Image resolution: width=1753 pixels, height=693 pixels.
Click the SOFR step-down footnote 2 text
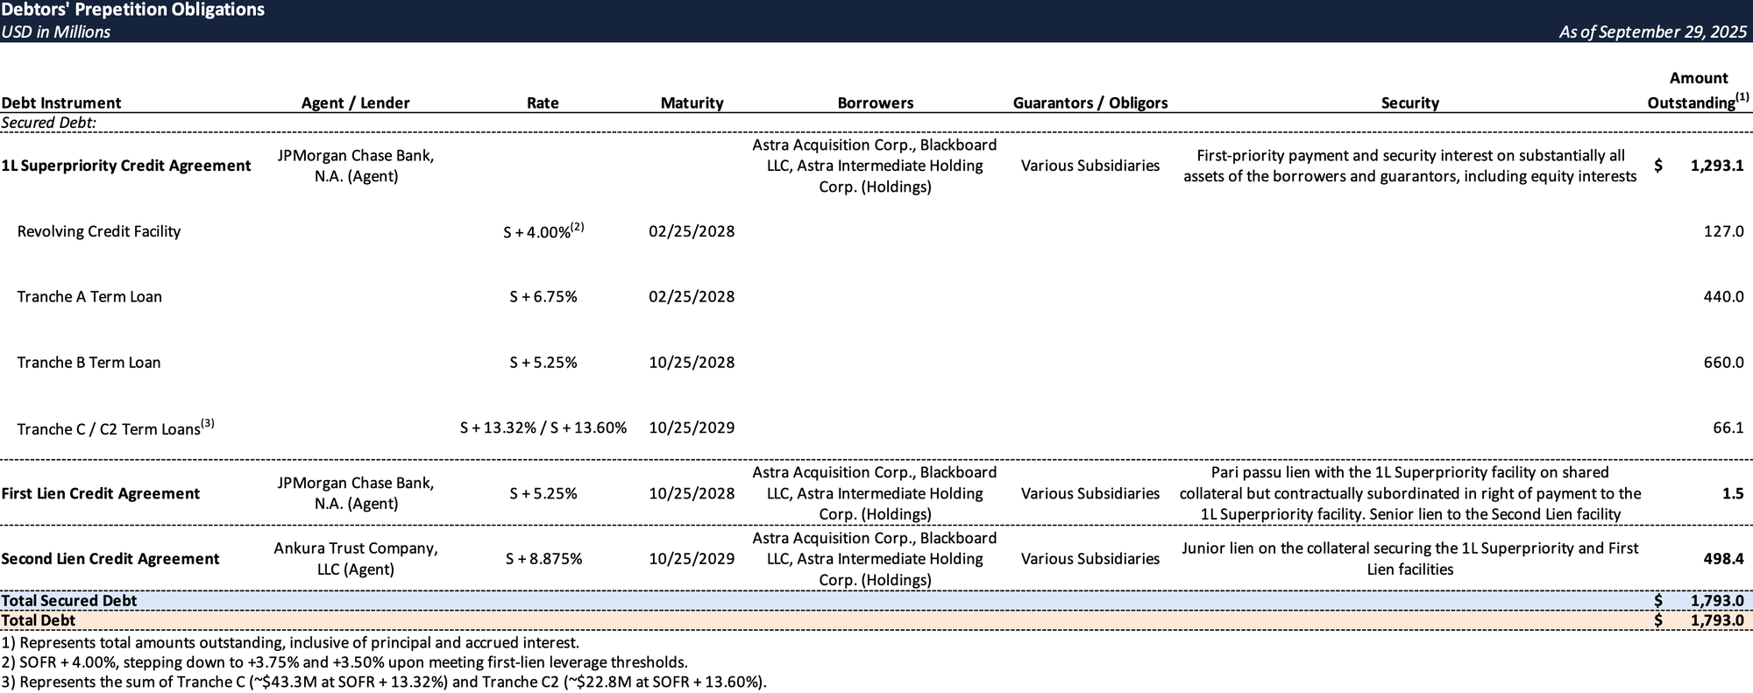click(x=344, y=662)
